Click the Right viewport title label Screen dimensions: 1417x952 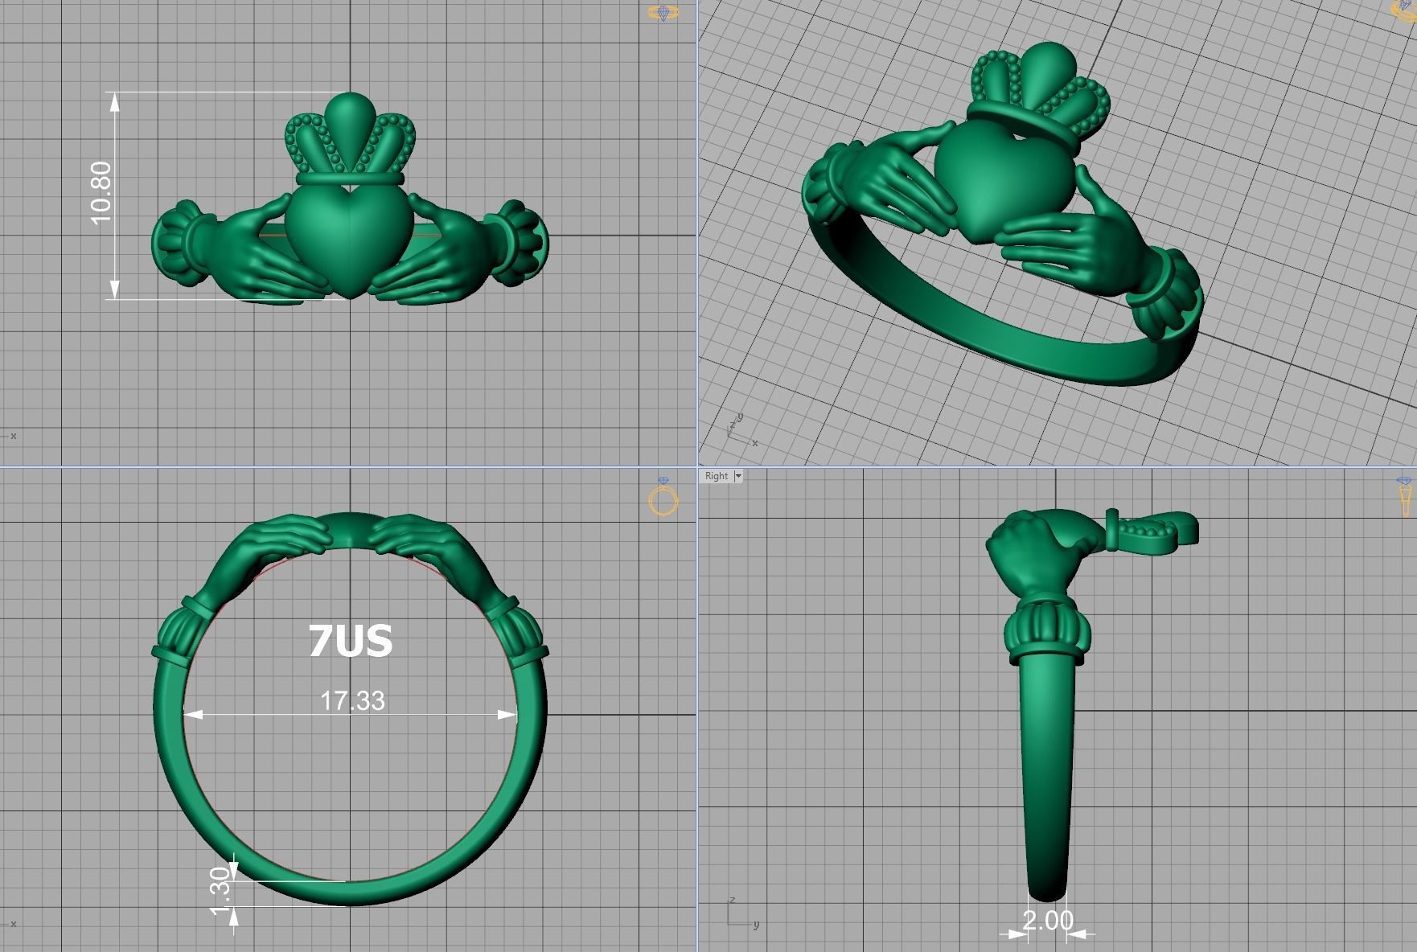click(716, 476)
